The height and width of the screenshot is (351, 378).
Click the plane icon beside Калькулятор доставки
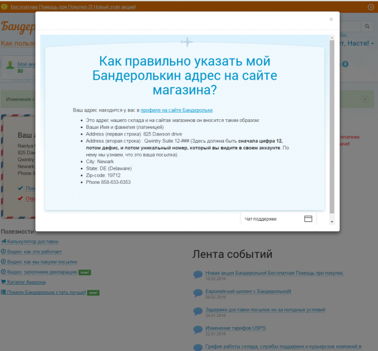(x=3, y=241)
